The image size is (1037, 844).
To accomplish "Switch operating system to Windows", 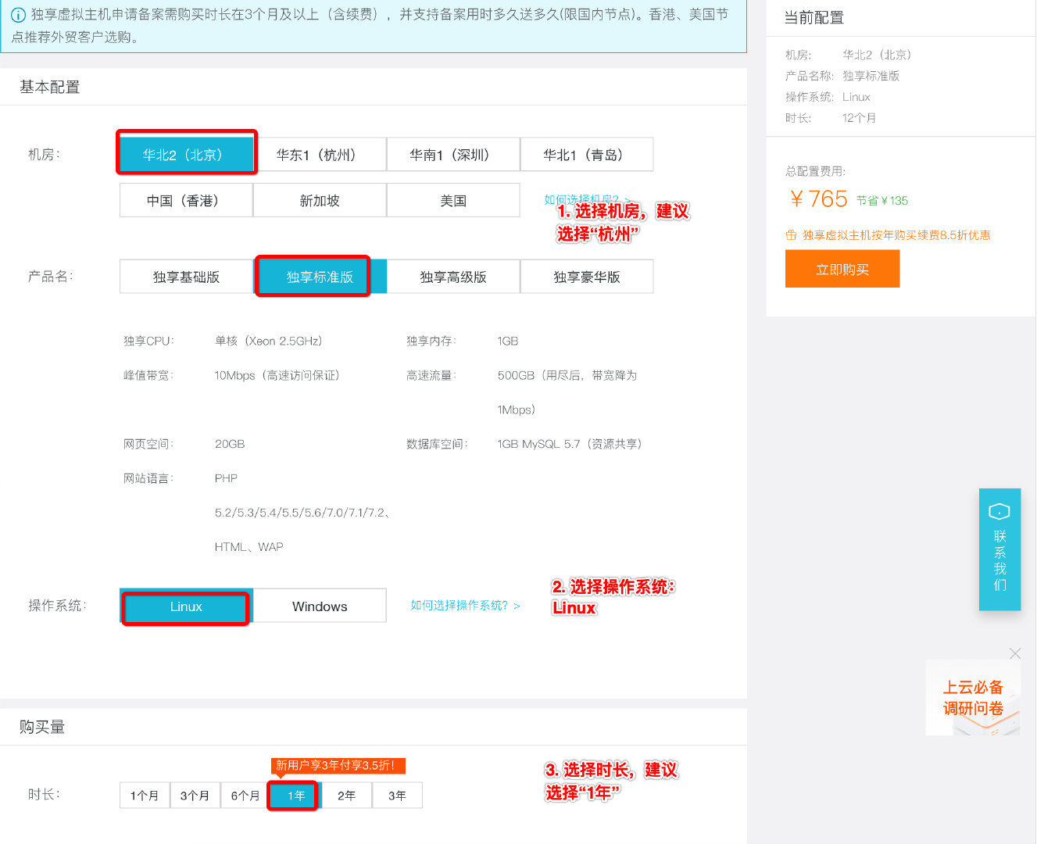I will (319, 606).
